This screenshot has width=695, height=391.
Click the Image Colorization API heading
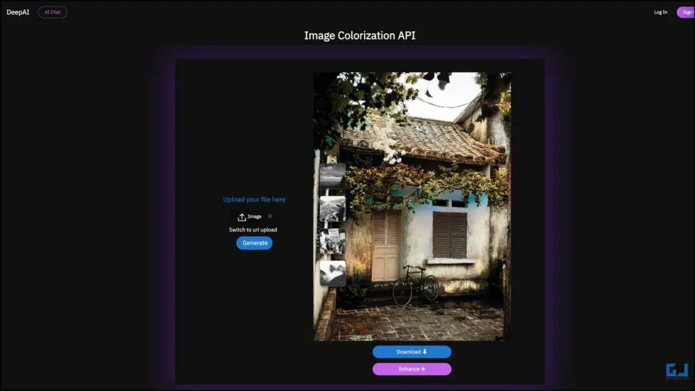click(360, 35)
